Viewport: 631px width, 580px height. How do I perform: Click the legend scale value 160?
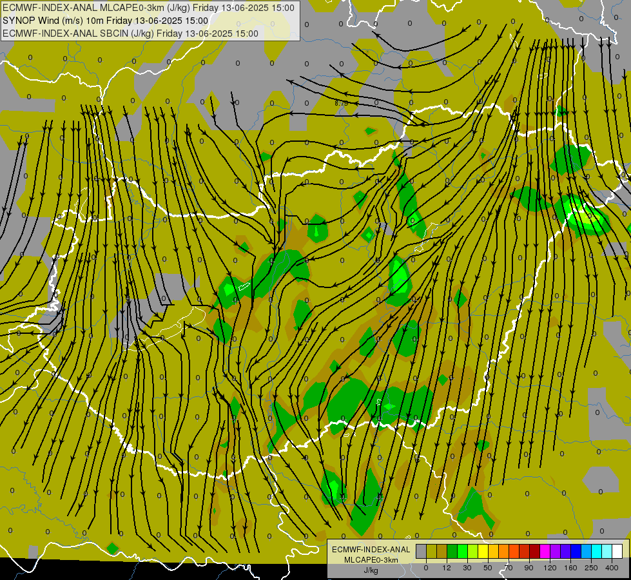tap(570, 568)
